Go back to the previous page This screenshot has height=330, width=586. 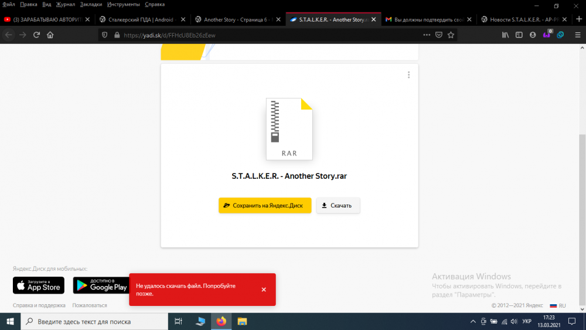[x=9, y=35]
